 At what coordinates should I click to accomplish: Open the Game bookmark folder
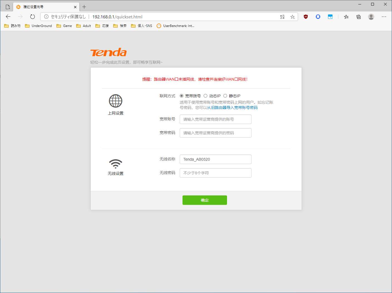[64, 26]
